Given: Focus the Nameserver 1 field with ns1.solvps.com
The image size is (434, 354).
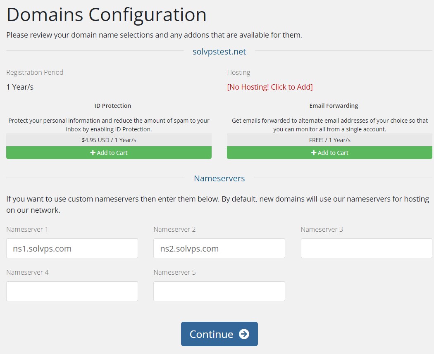Looking at the screenshot, I should click(x=72, y=248).
